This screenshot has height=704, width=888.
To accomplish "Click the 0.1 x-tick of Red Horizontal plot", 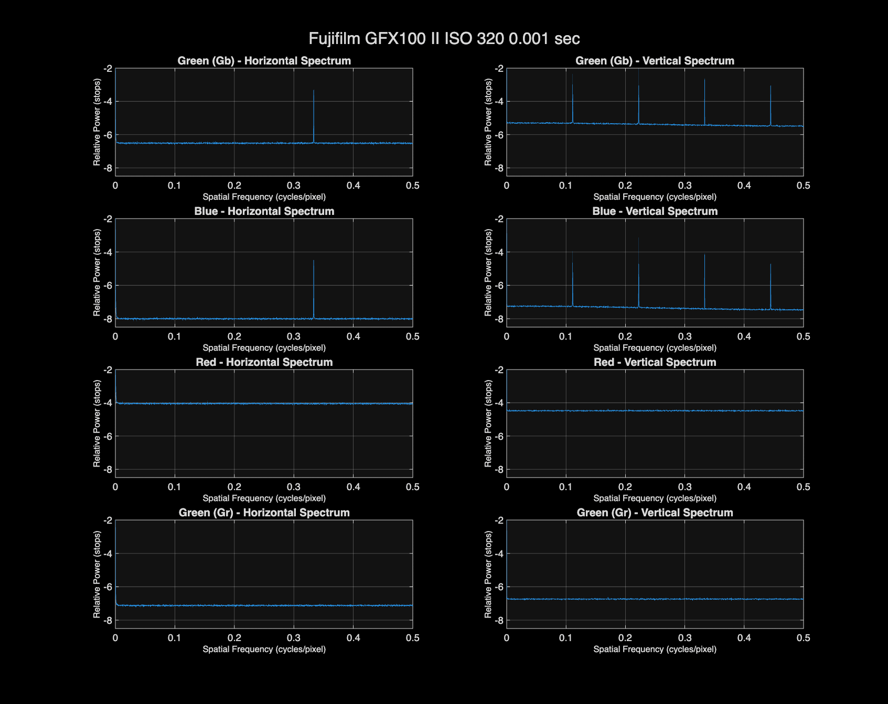I will coord(175,487).
